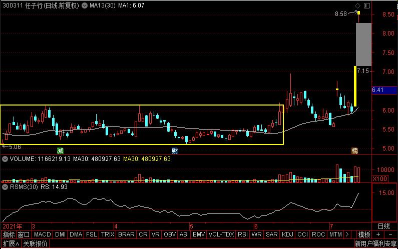The image size is (398, 249).
Task: Open the ROC indicator tab
Action: (x=318, y=234)
